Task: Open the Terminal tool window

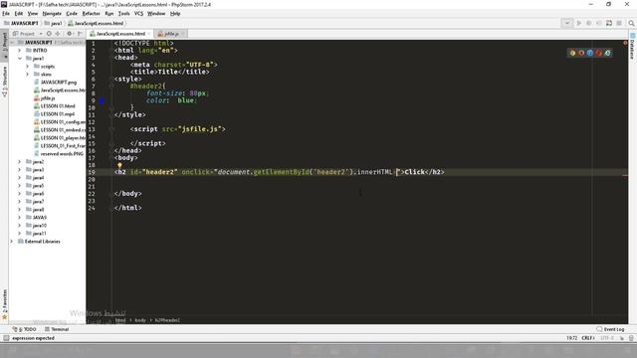Action: [x=57, y=329]
